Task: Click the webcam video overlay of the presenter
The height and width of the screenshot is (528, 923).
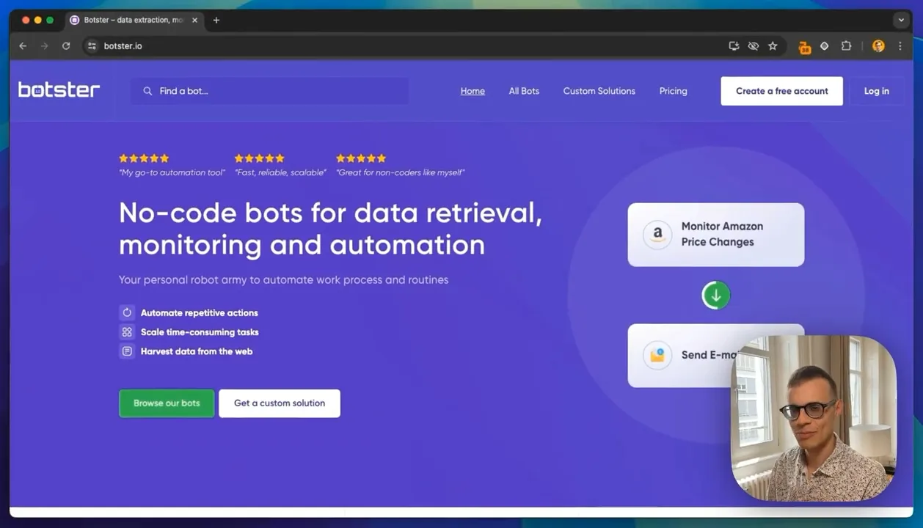Action: click(x=814, y=418)
